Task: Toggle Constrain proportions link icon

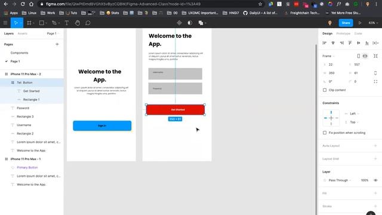Action: point(375,73)
